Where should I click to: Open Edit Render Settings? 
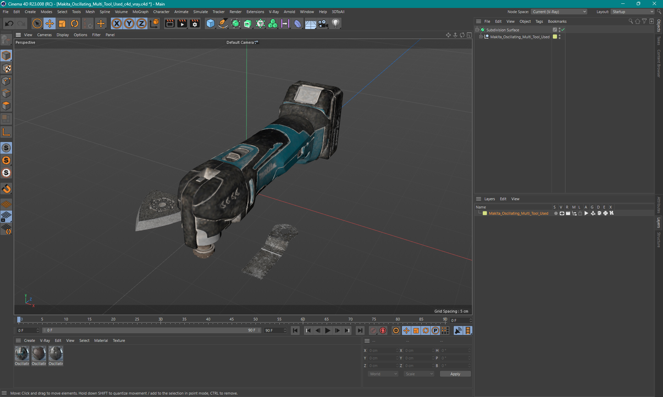(x=195, y=23)
